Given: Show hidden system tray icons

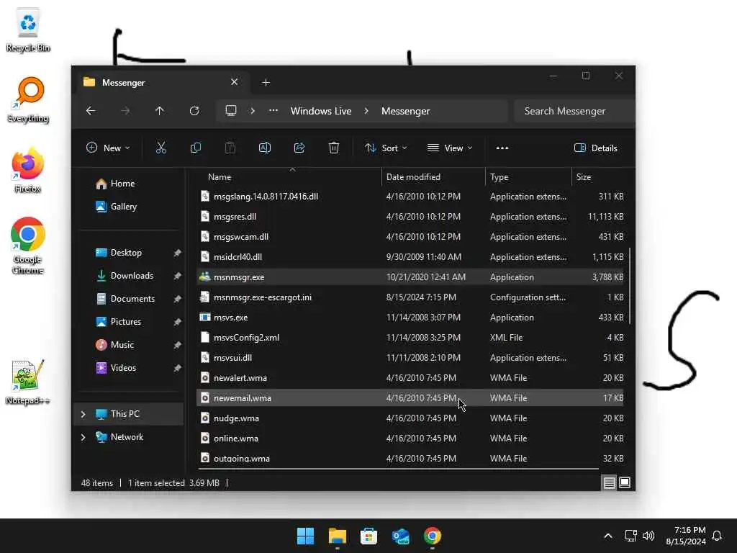Looking at the screenshot, I should coord(607,536).
